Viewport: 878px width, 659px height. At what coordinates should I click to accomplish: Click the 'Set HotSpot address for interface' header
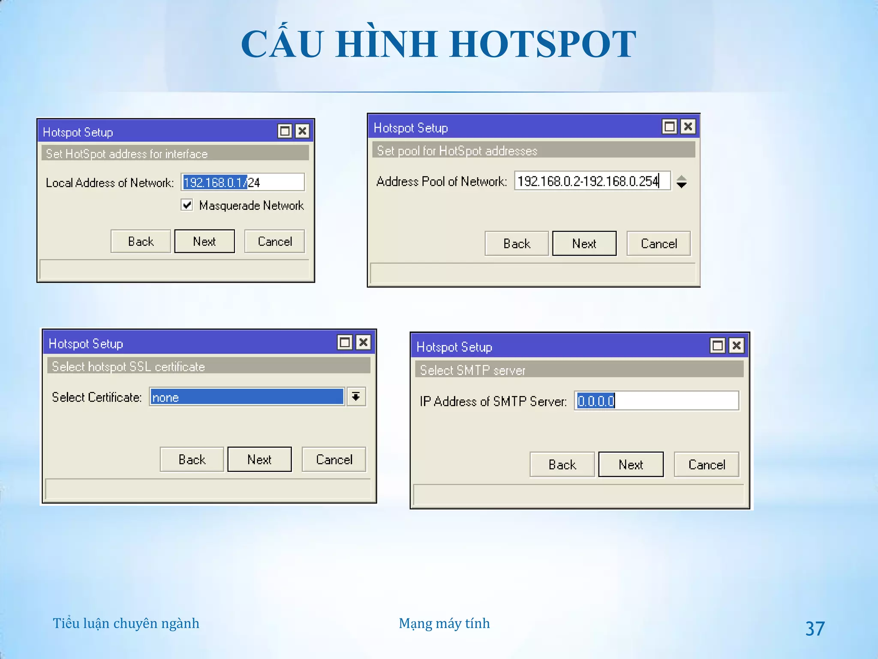pyautogui.click(x=175, y=153)
